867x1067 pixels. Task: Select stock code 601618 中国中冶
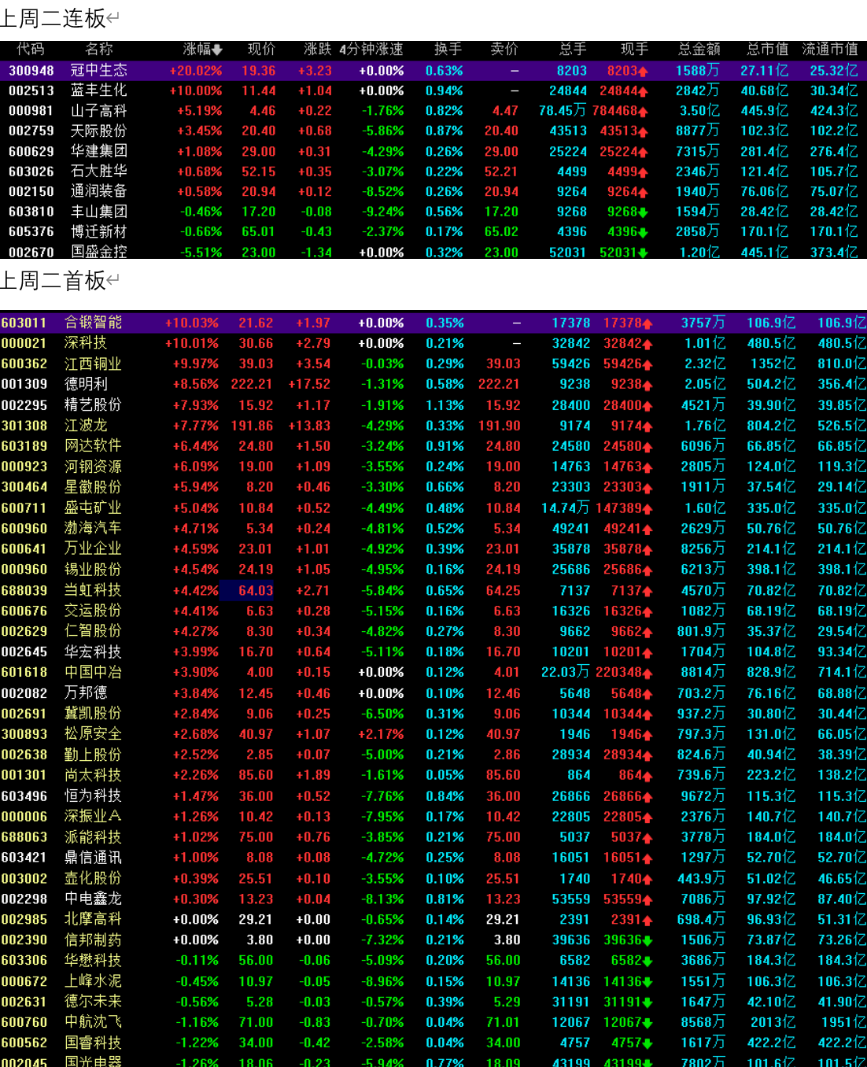point(24,672)
